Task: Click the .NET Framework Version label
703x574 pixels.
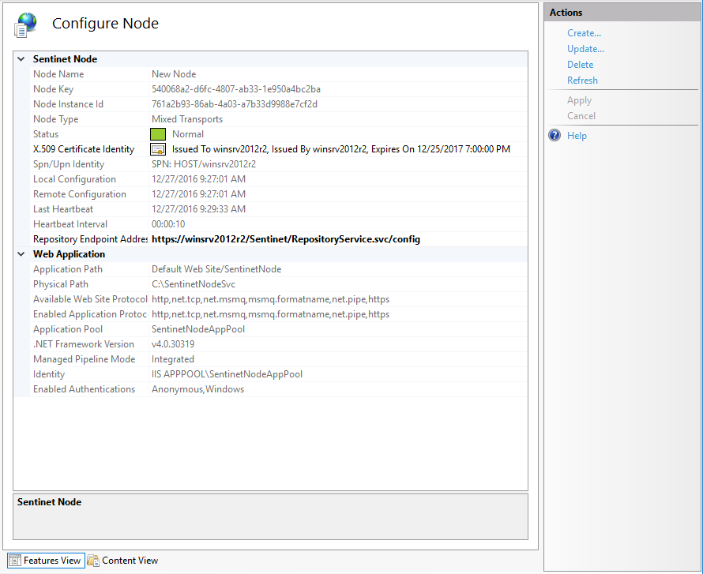Action: [x=84, y=344]
